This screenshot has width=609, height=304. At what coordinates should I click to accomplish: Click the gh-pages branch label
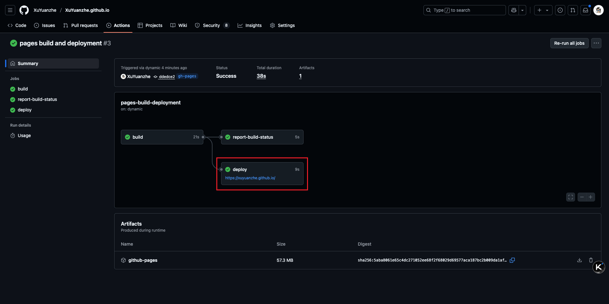pyautogui.click(x=187, y=76)
